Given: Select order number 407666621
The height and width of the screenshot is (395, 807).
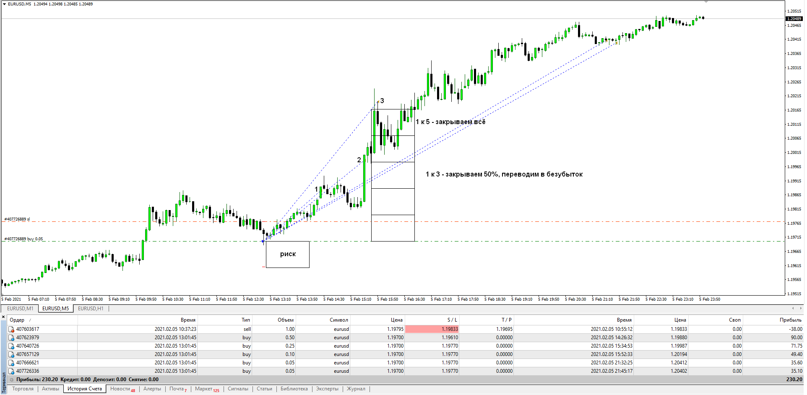Looking at the screenshot, I should 28,363.
